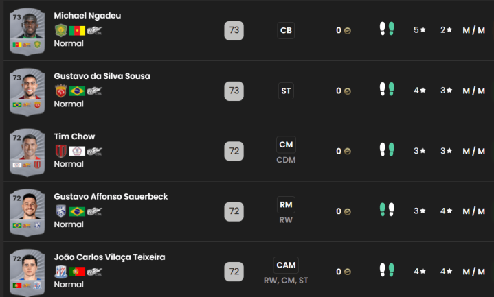Select João Carlos Vilaça Teixeira's name

click(x=109, y=257)
